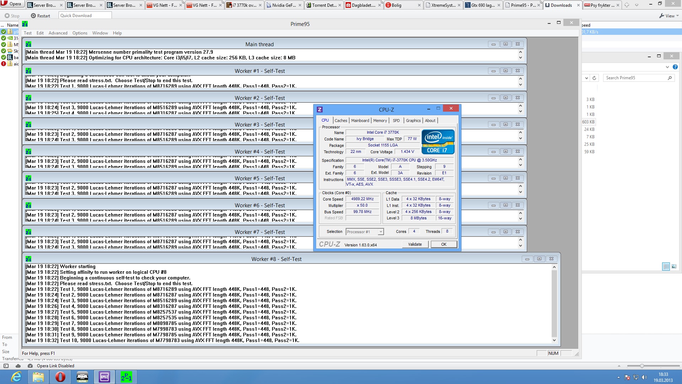The height and width of the screenshot is (384, 682).
Task: Open File Explorer from taskbar
Action: (38, 377)
